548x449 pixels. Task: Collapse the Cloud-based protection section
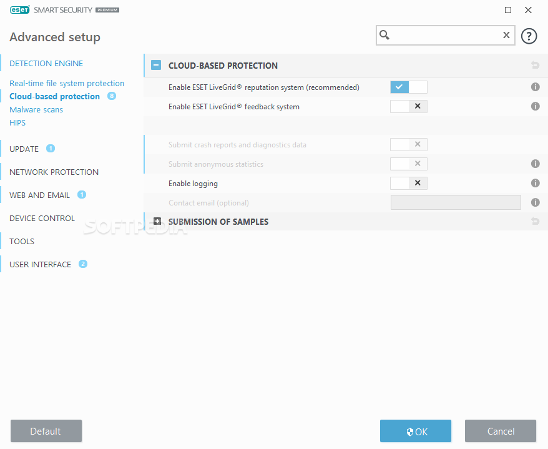156,65
